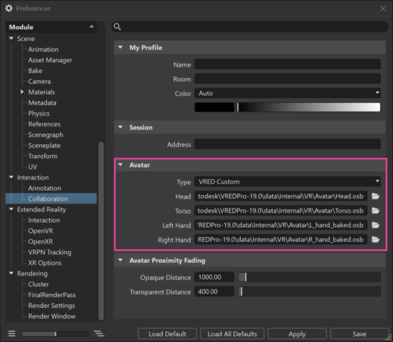Viewport: 393px width, 342px height.
Task: Click the Load All Defaults button
Action: point(232,334)
